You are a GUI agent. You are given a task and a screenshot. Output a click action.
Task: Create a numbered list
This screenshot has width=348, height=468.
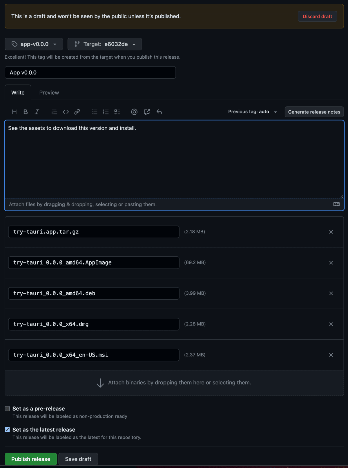tap(106, 112)
